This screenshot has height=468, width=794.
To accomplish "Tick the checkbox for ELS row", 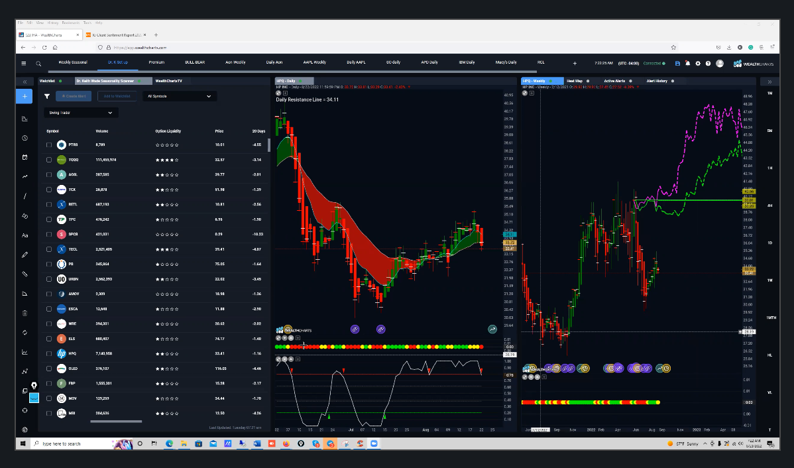I will tap(49, 339).
